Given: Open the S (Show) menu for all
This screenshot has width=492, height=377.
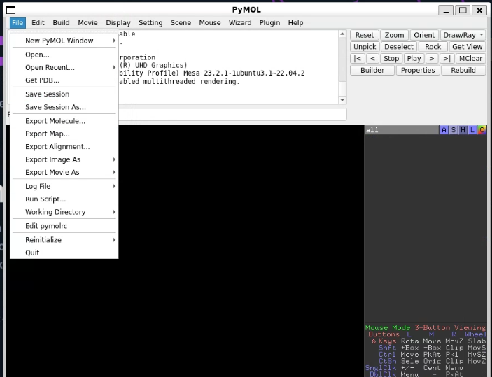Looking at the screenshot, I should [454, 130].
